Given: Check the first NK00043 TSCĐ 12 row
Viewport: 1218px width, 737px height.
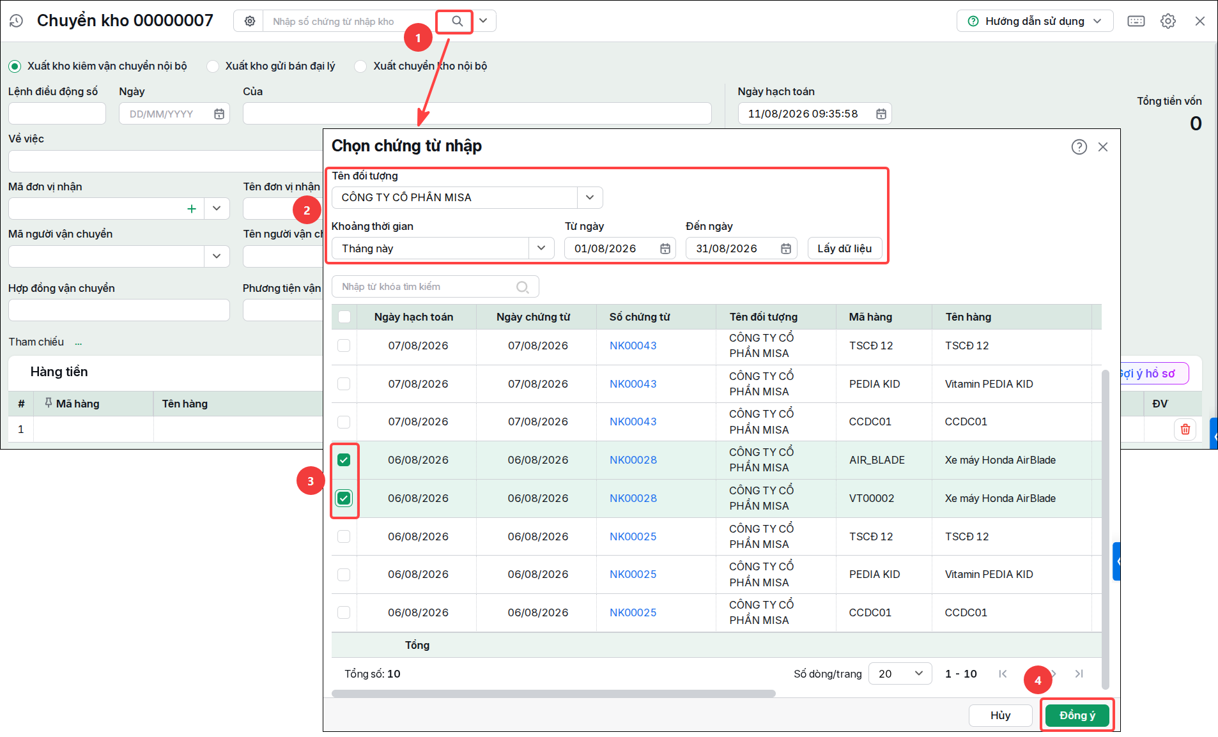Looking at the screenshot, I should pyautogui.click(x=344, y=346).
